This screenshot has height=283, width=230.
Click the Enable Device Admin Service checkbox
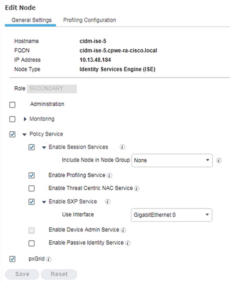(x=31, y=230)
